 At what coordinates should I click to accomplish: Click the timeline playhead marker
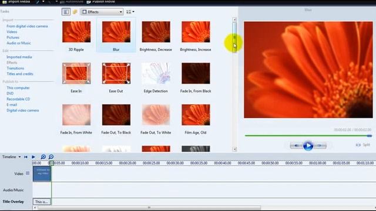pos(51,163)
